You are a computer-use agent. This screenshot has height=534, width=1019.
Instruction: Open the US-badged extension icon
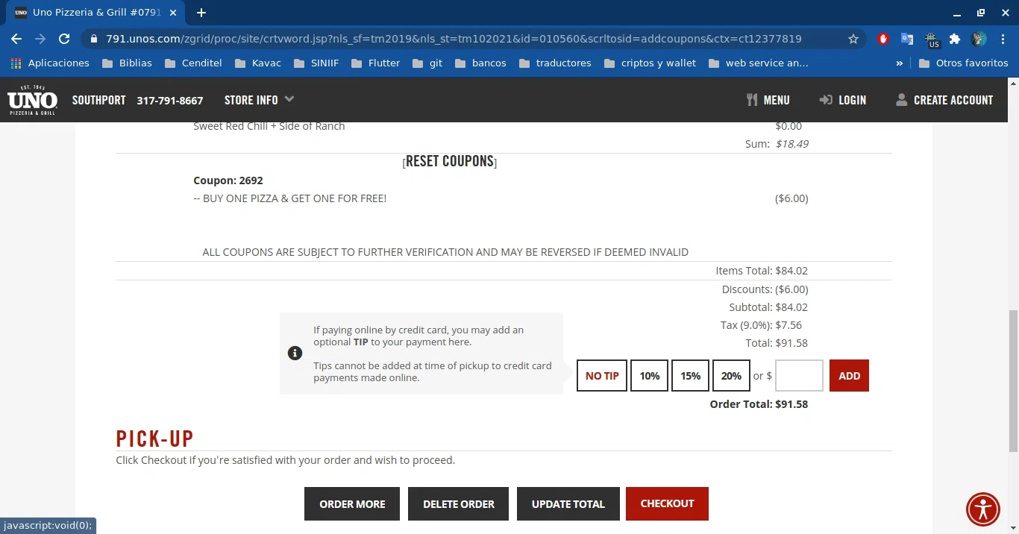click(x=932, y=40)
